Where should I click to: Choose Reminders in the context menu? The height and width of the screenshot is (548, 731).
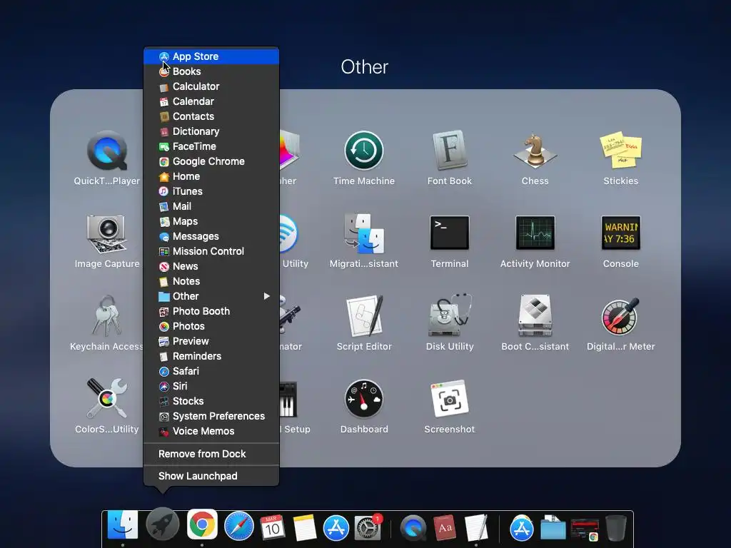[x=211, y=356]
